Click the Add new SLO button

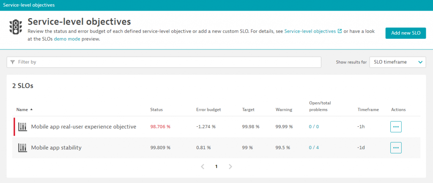[405, 33]
